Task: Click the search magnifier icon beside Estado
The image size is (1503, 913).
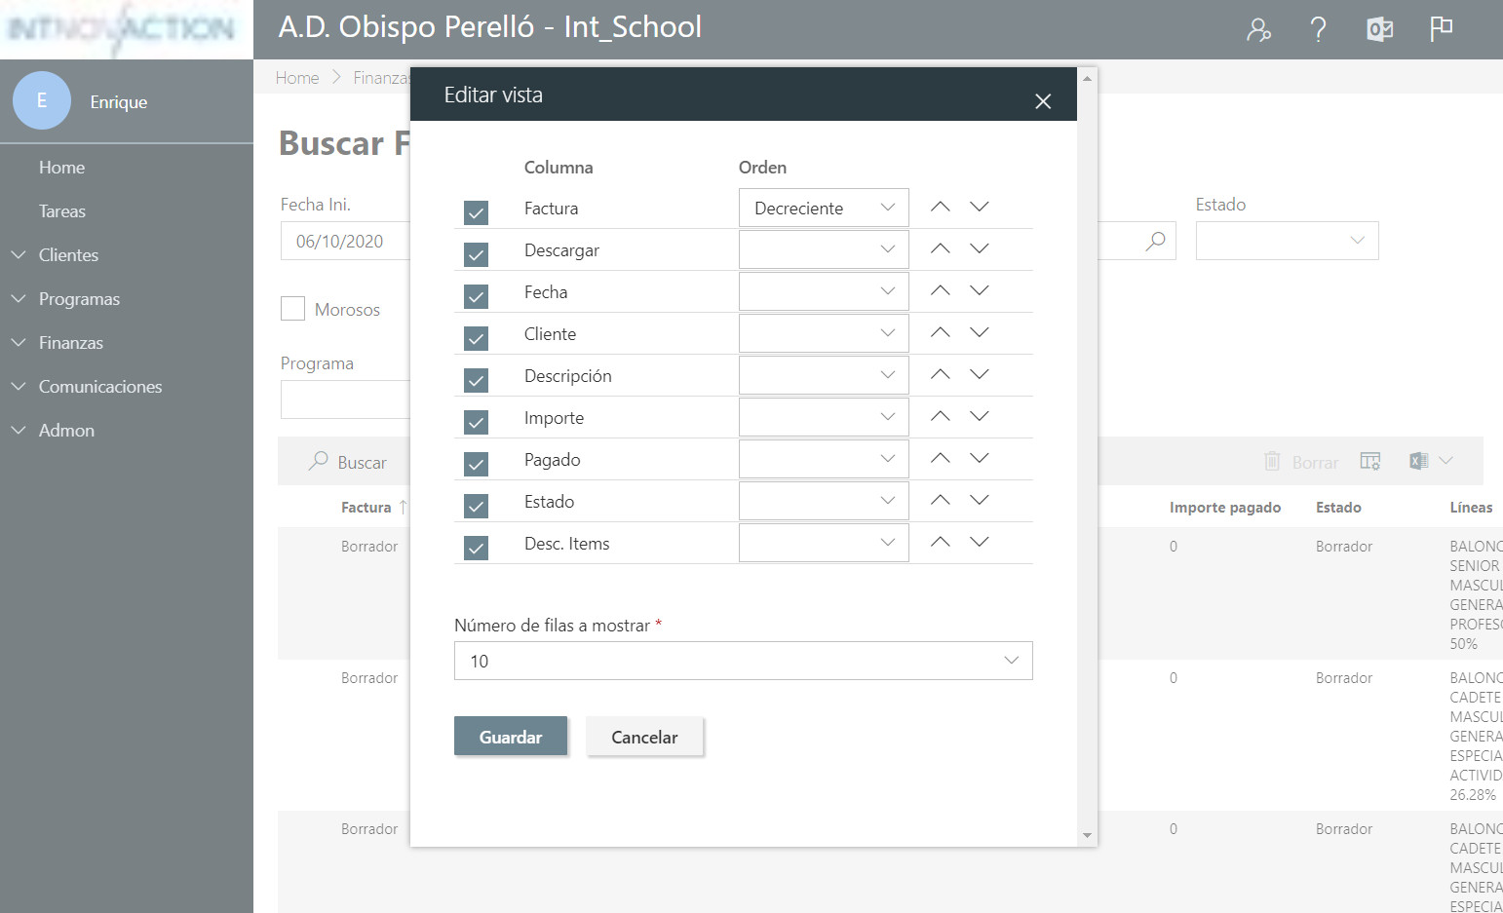Action: click(1155, 241)
